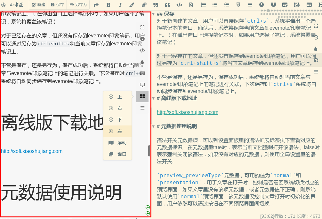Image resolution: width=322 pixels, height=219 pixels.
Task: Click `preview_previewType` code in editor
Action: pos(190,176)
